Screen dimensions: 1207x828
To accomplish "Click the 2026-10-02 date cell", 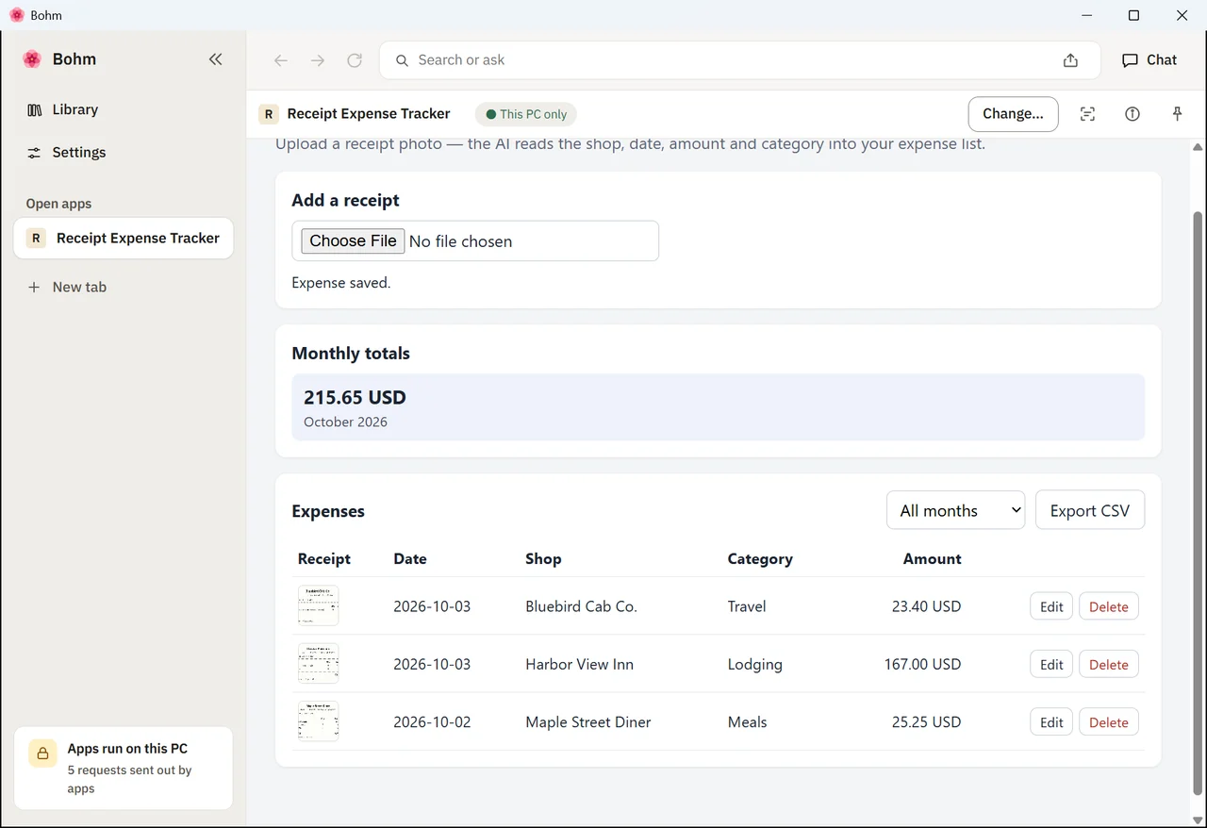I will (432, 722).
